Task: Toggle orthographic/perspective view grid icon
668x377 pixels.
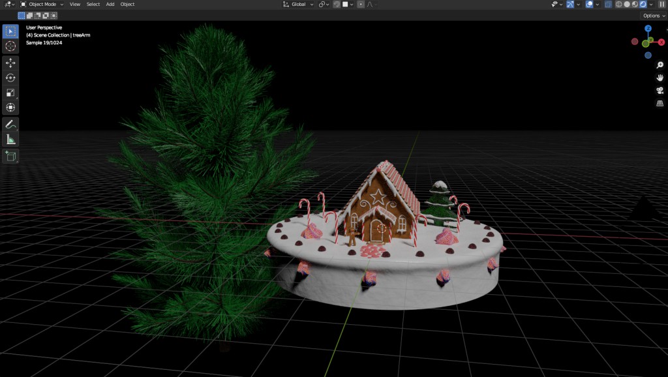Action: (x=660, y=103)
